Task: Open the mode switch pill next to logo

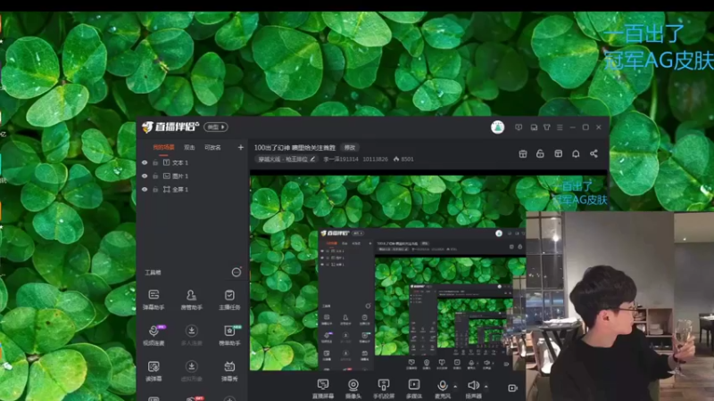Action: coord(216,127)
